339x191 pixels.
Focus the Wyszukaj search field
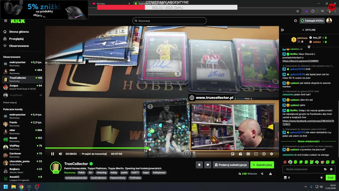169,21
